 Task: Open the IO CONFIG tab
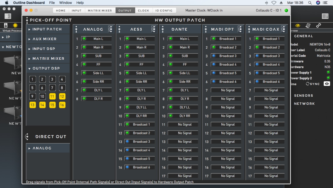[164, 10]
